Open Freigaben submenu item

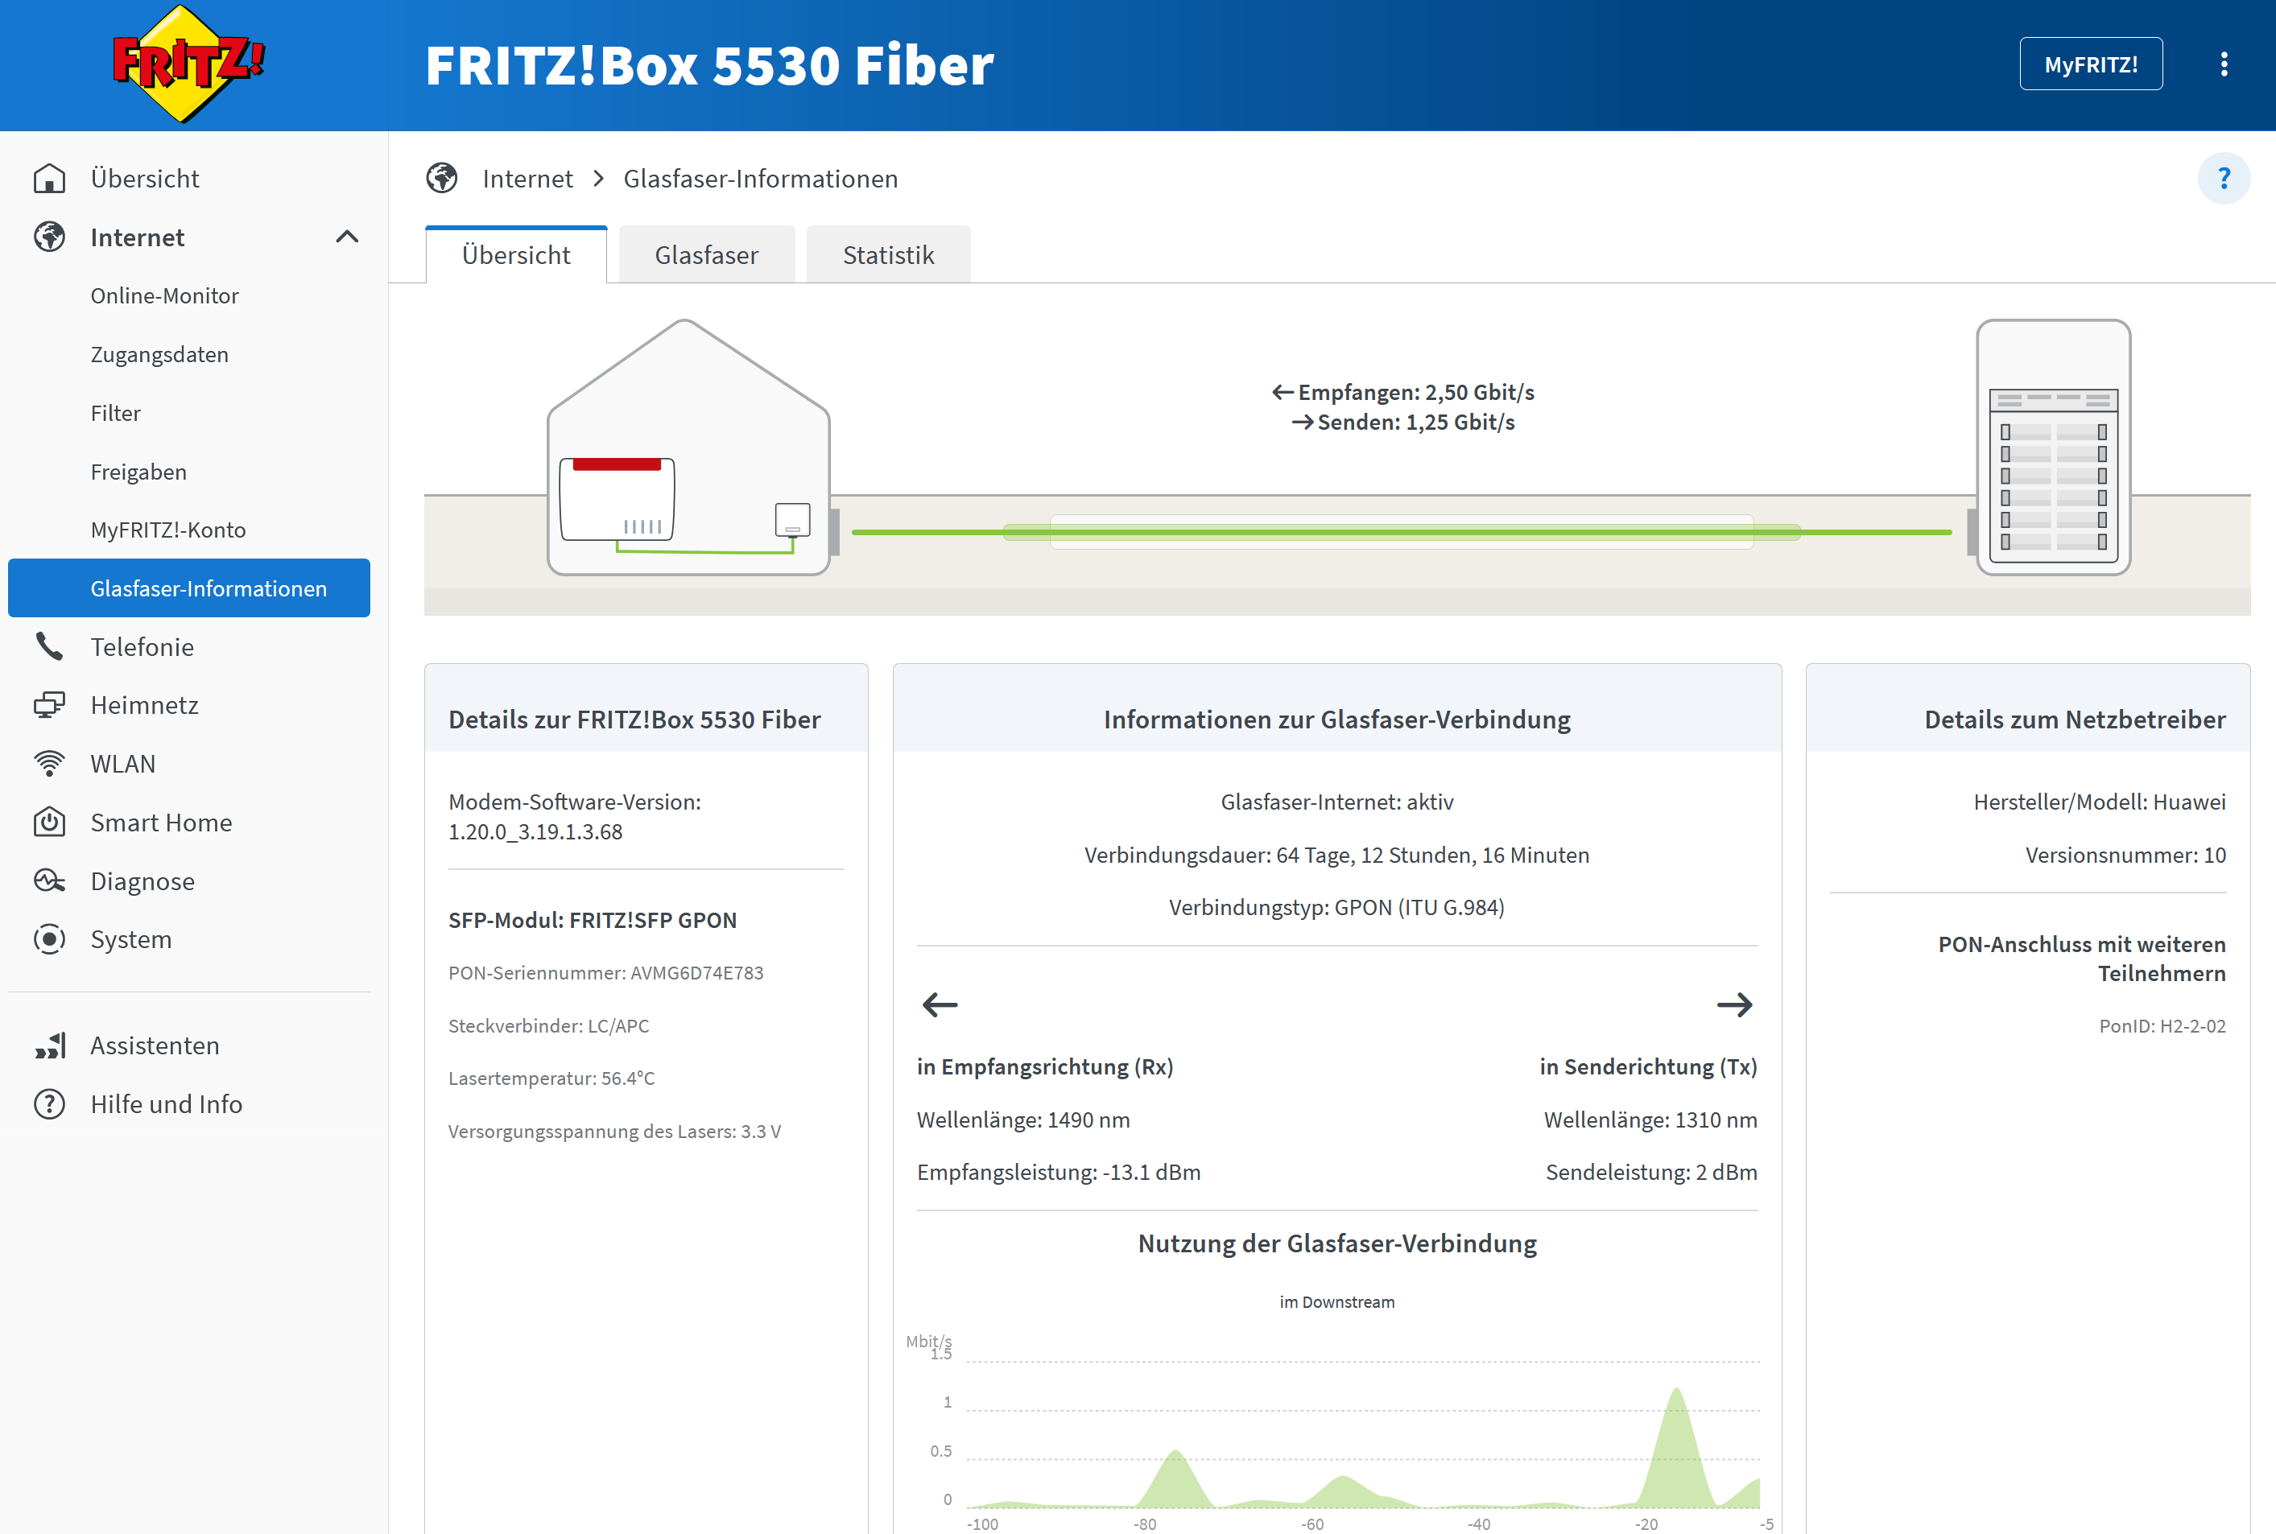[138, 472]
